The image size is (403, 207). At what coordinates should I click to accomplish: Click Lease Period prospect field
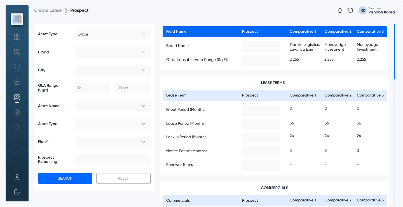(x=261, y=124)
